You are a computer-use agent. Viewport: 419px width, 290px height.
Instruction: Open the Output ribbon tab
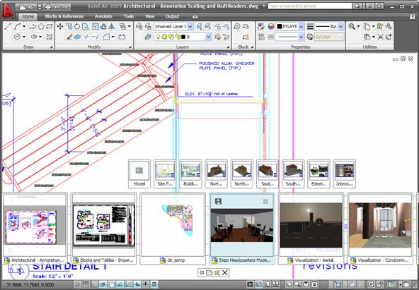pyautogui.click(x=173, y=16)
